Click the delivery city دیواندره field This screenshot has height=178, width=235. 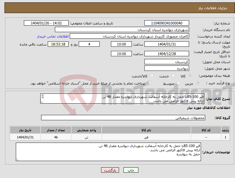[166, 68]
